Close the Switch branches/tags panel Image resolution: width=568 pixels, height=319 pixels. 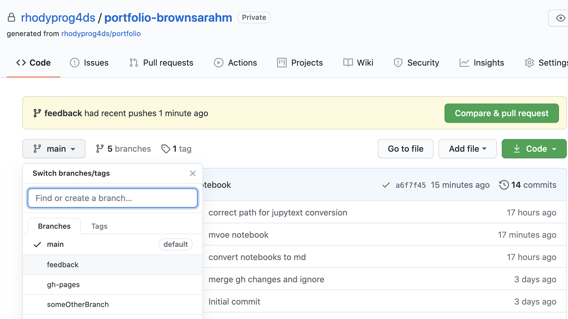(192, 173)
